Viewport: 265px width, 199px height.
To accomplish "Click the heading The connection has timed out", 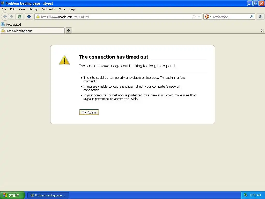I will click(x=114, y=57).
